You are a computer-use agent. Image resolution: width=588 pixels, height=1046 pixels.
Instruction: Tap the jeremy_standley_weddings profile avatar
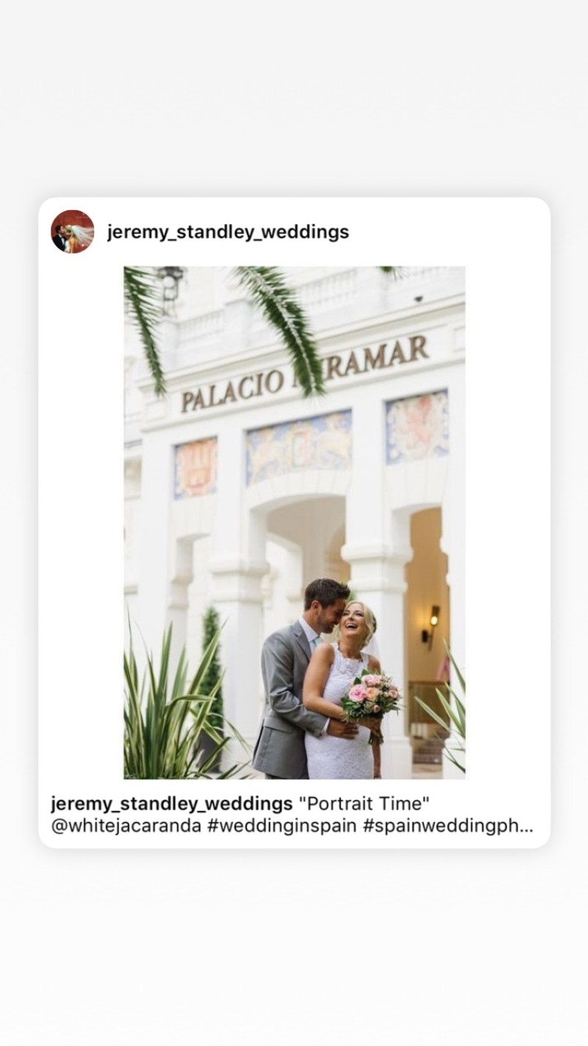point(72,232)
